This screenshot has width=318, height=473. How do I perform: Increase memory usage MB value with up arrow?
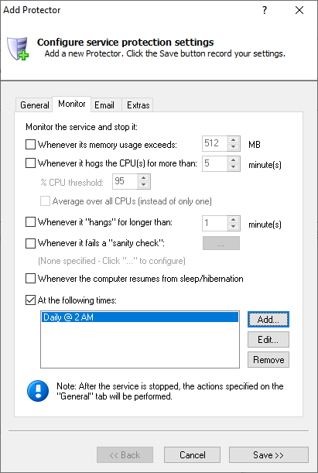[234, 140]
